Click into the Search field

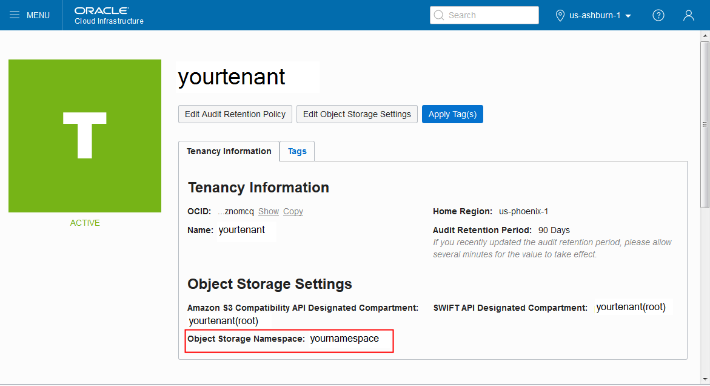point(484,15)
